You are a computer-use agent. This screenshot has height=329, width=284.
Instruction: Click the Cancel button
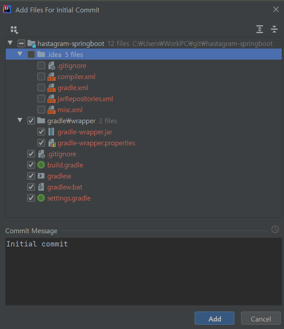261,318
